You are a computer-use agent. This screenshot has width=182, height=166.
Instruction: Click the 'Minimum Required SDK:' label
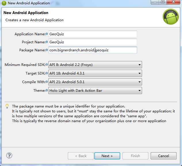25,65
